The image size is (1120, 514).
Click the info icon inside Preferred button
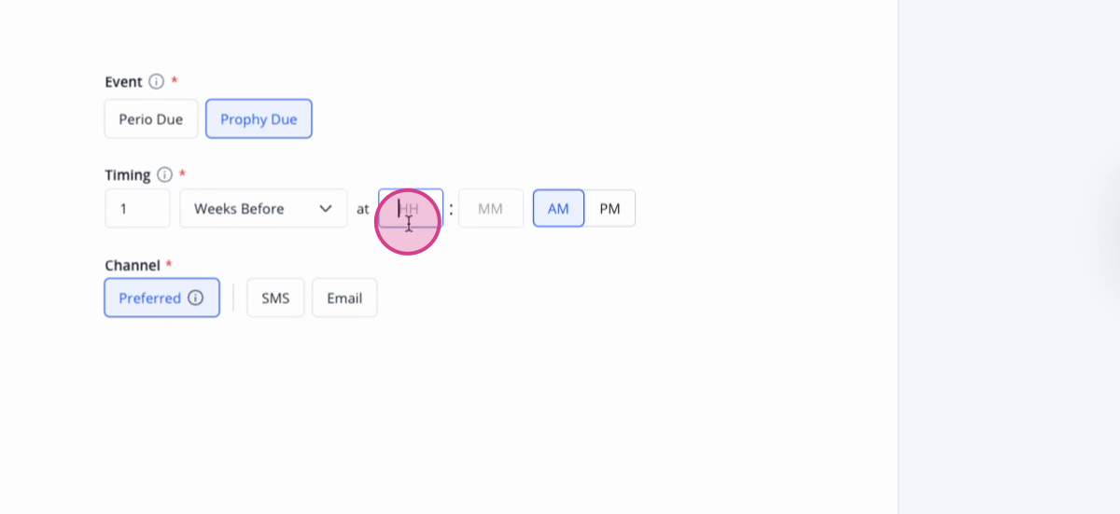[195, 299]
